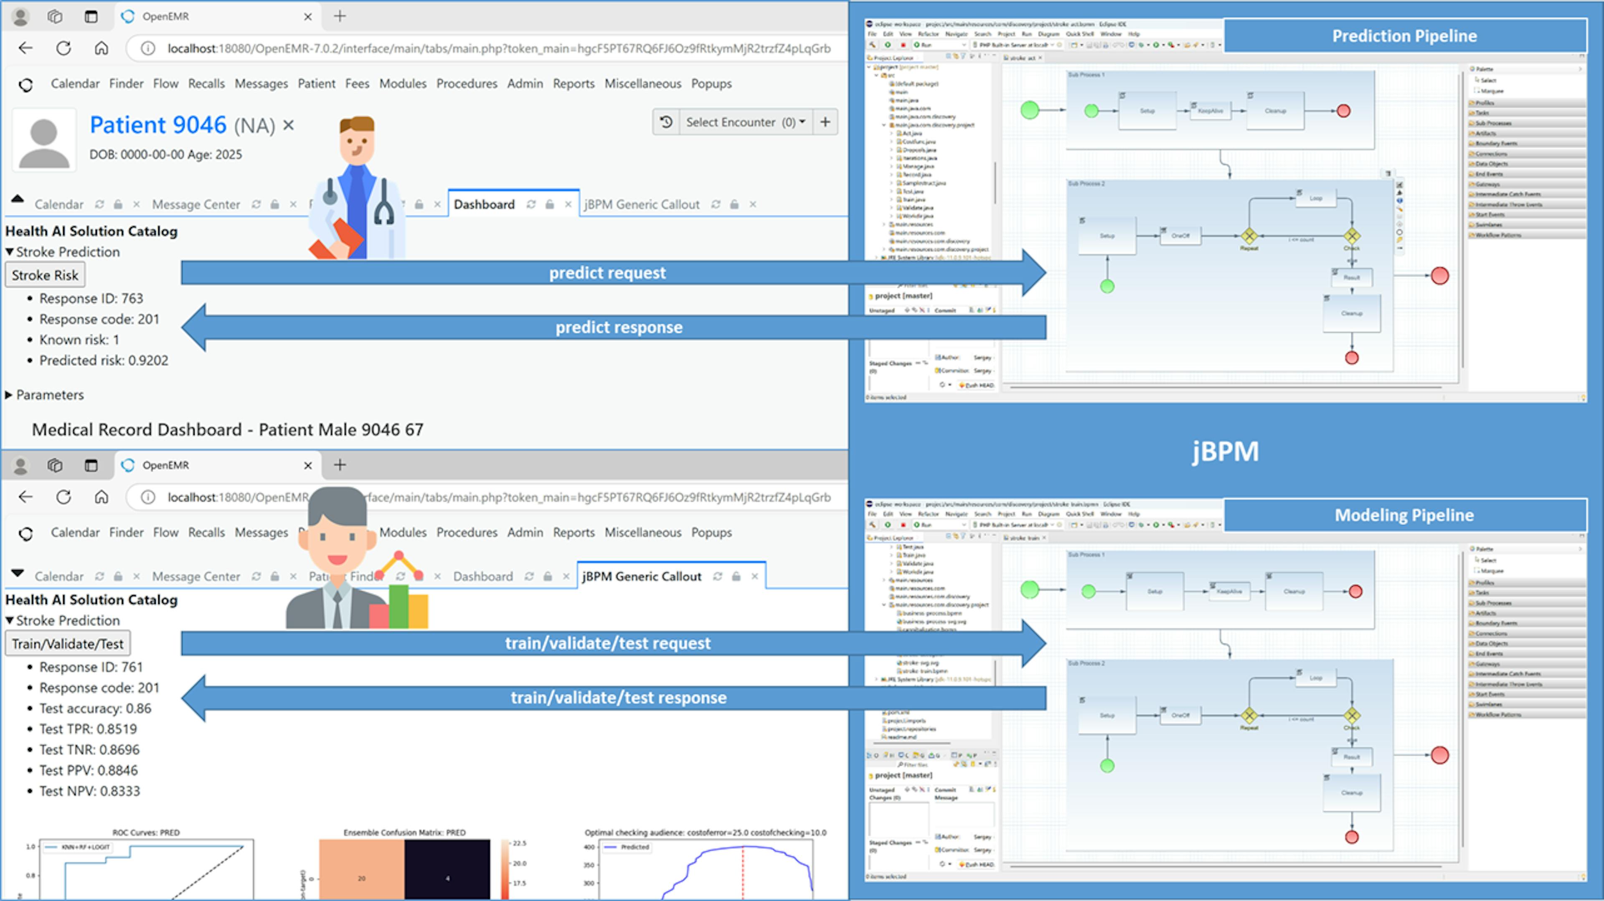Toggle the lock on top Dashboard tab

click(549, 204)
